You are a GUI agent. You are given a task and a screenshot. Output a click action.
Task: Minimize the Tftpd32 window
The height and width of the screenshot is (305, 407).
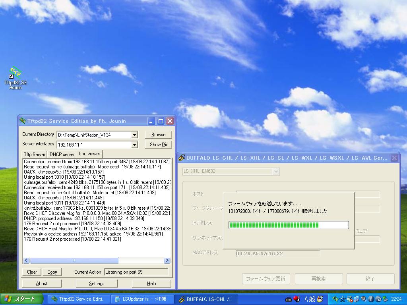tap(151, 121)
